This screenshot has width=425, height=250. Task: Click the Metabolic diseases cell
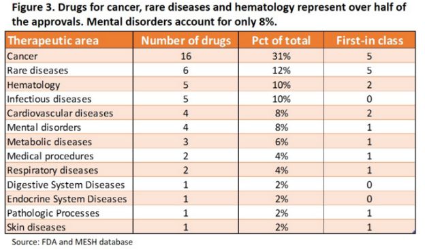point(69,142)
